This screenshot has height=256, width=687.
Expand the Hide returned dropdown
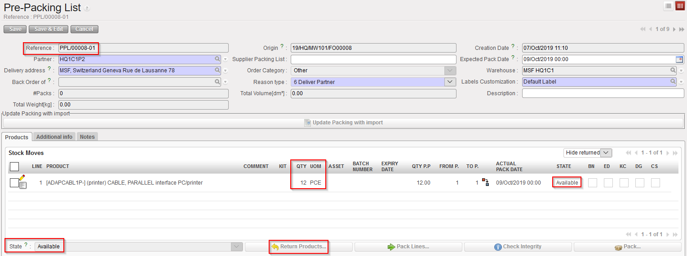[607, 153]
